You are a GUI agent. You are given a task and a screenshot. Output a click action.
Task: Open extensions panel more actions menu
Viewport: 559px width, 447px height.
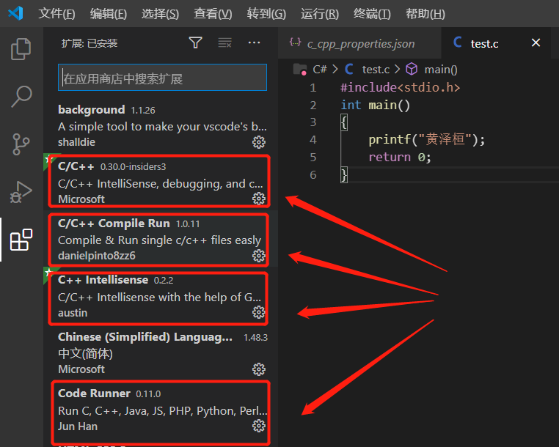pyautogui.click(x=254, y=43)
